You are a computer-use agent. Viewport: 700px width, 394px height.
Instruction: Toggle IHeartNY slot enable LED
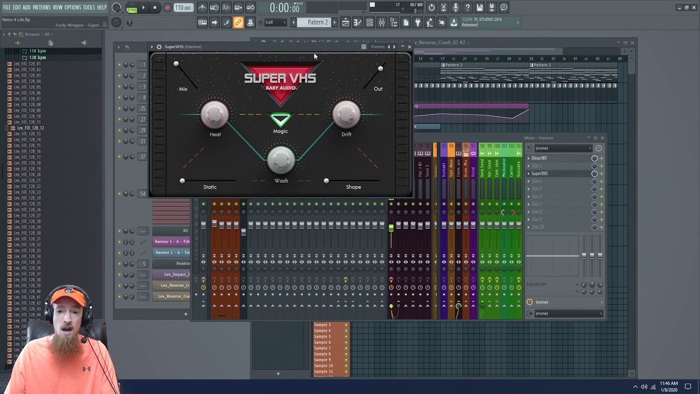click(x=602, y=158)
